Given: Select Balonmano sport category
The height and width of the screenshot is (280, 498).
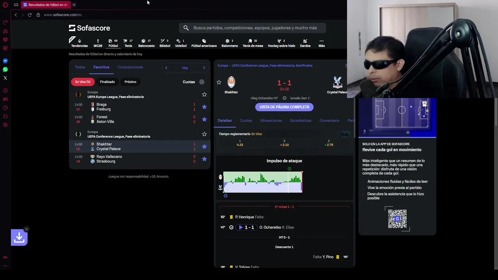Looking at the screenshot, I should click(x=230, y=43).
